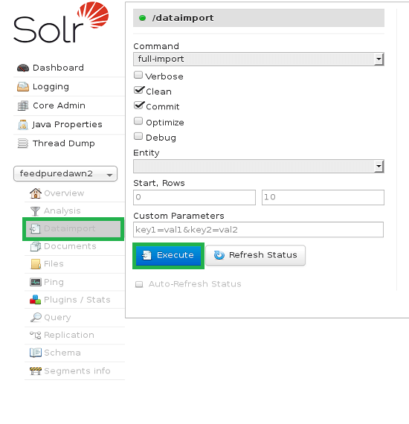Uncheck the Commit checkbox
Image resolution: width=409 pixels, height=424 pixels.
click(x=138, y=105)
